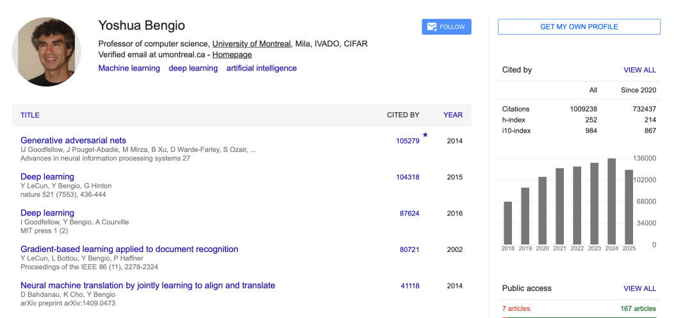Click the Citations label in the stats table
This screenshot has width=692, height=318.
point(515,108)
